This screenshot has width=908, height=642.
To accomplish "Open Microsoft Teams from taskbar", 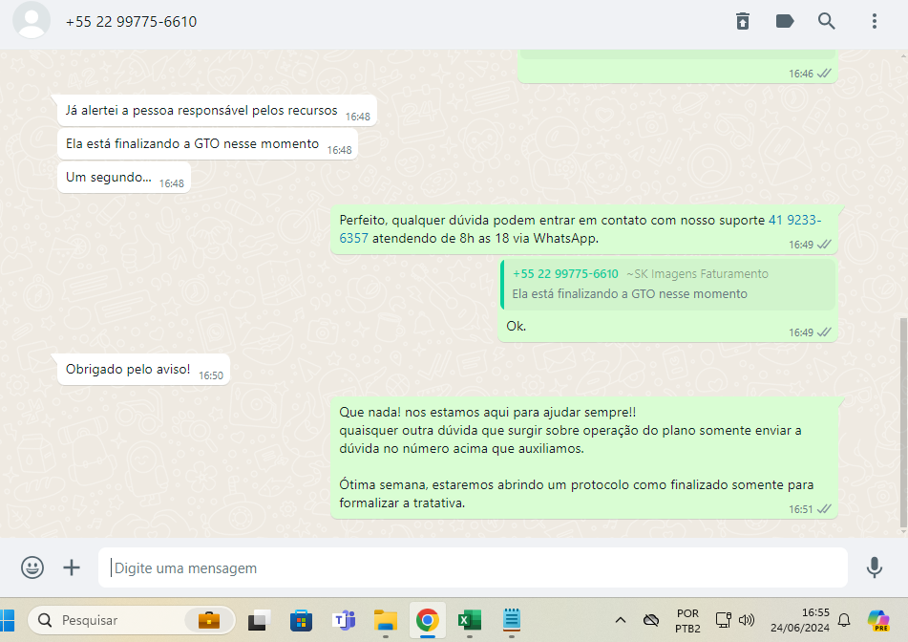I will [344, 621].
